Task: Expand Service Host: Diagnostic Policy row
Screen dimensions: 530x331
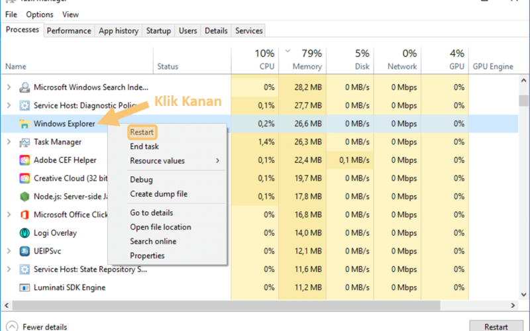Action: pos(9,106)
